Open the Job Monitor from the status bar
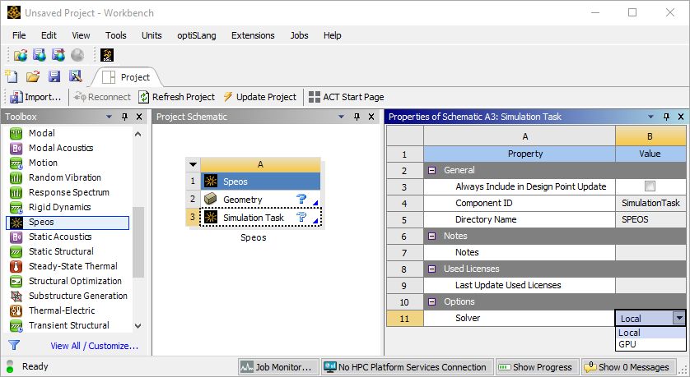Viewport: 690px width, 377px height. pyautogui.click(x=277, y=367)
